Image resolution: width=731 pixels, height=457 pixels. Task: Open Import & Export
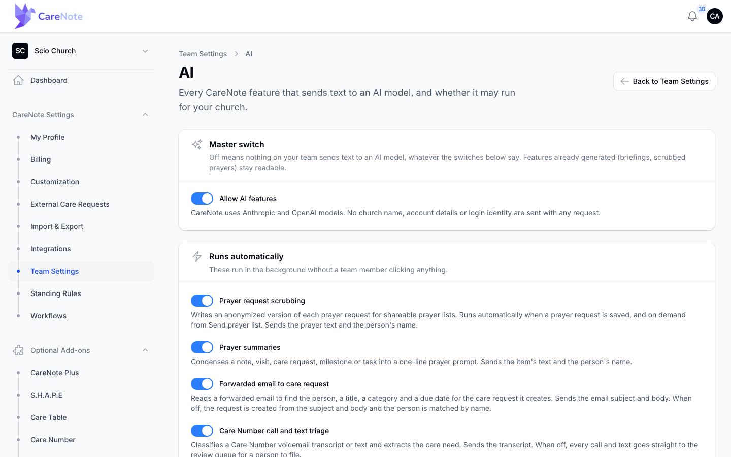pos(81,226)
